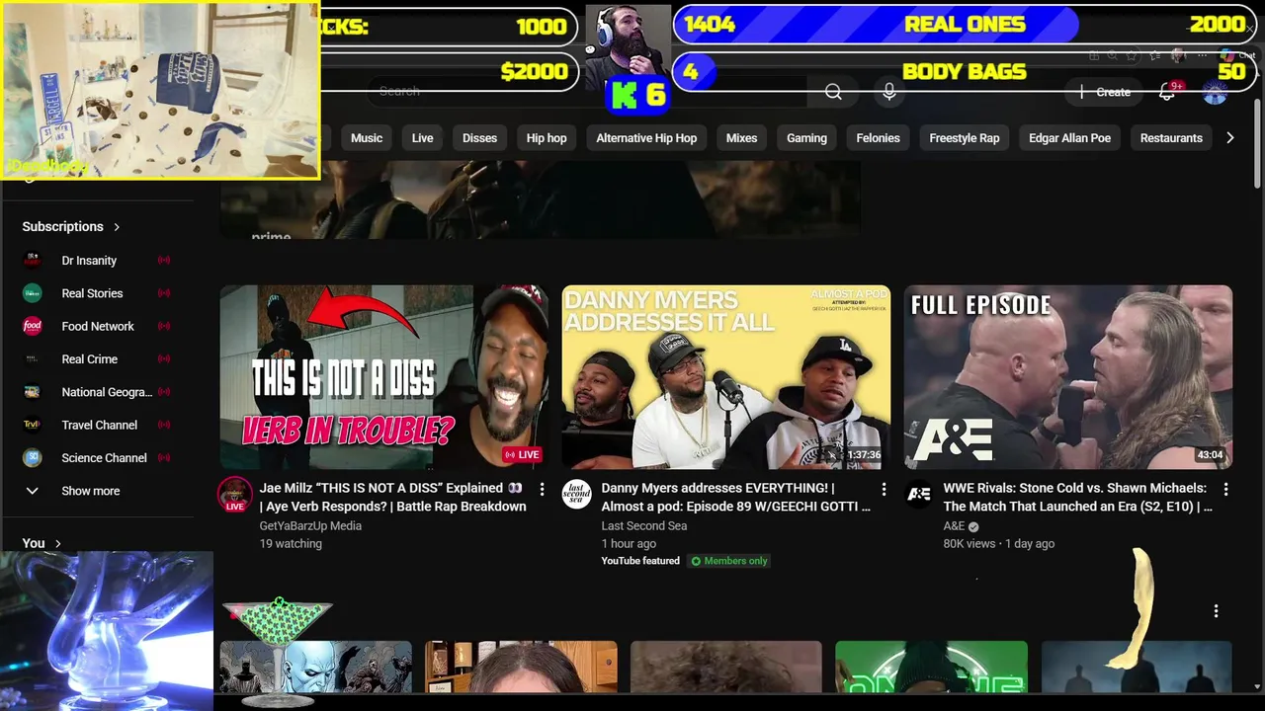Select the Disses filter chip
The image size is (1265, 711).
(479, 138)
